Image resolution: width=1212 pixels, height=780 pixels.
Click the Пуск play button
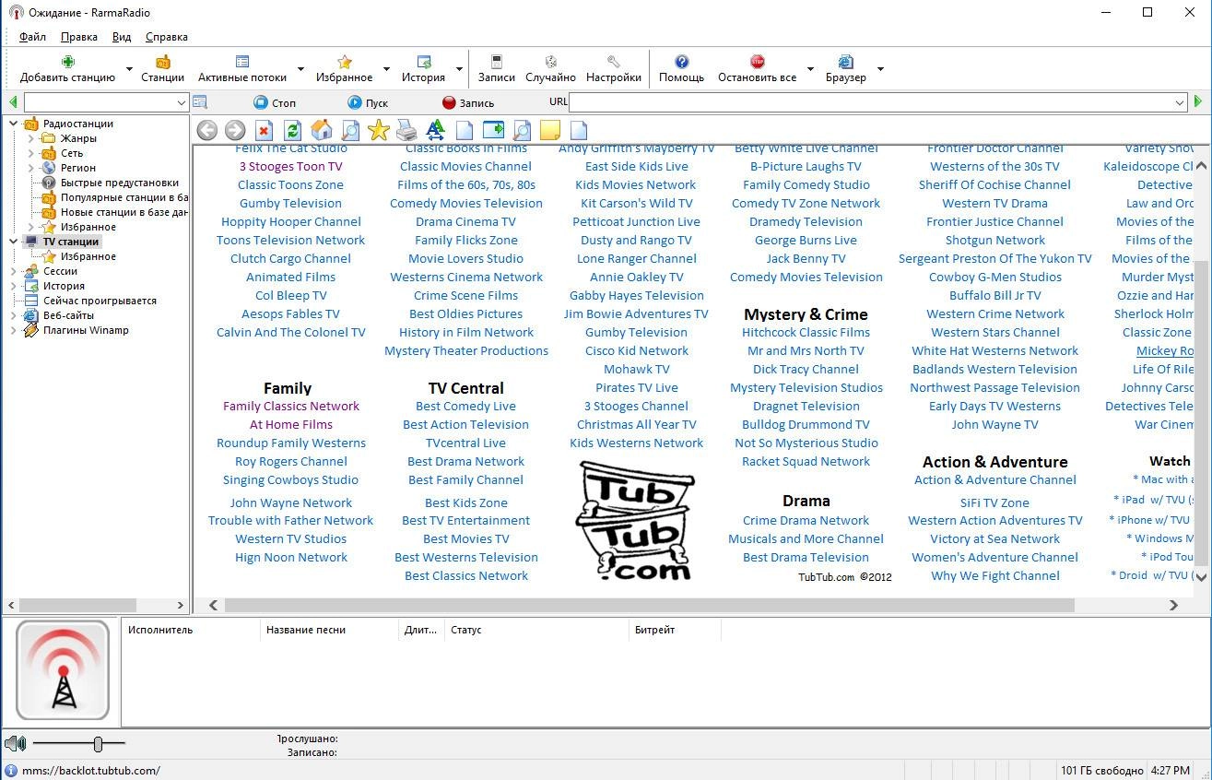(368, 103)
